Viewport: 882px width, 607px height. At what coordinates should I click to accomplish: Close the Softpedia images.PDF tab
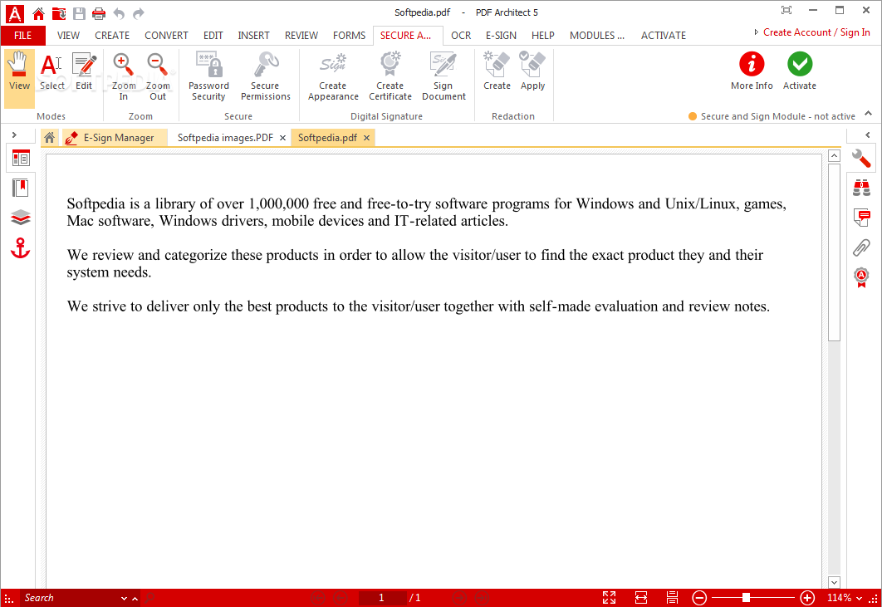282,138
